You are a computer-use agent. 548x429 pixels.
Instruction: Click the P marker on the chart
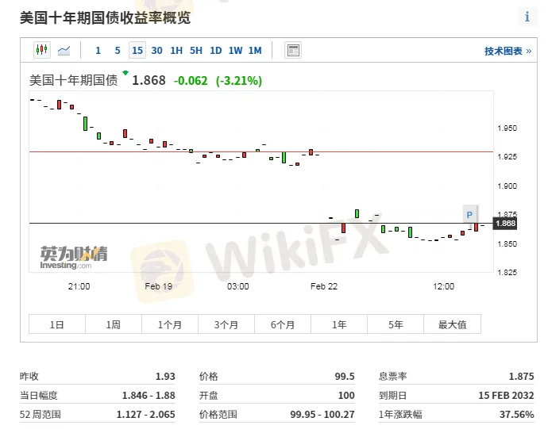click(x=469, y=214)
